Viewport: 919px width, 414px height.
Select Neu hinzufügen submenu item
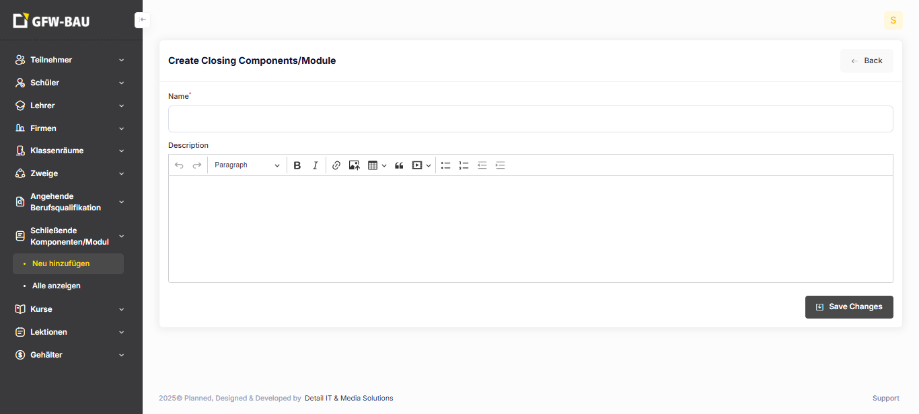coord(61,263)
